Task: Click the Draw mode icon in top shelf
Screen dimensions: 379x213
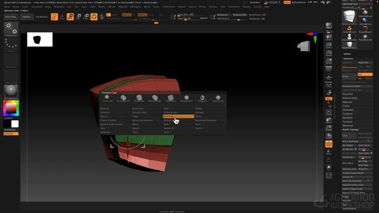Action: 62,17
